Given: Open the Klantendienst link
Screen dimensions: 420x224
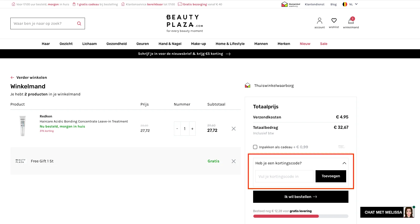Looking at the screenshot, I should point(315,4).
